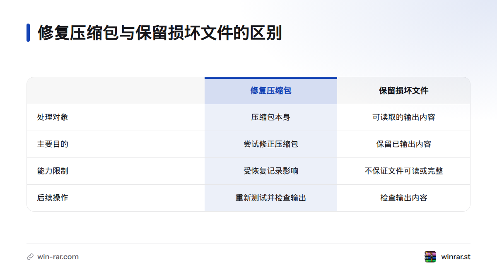Open the win-rar.com link
Screen dimensions: 497x279
click(x=58, y=257)
